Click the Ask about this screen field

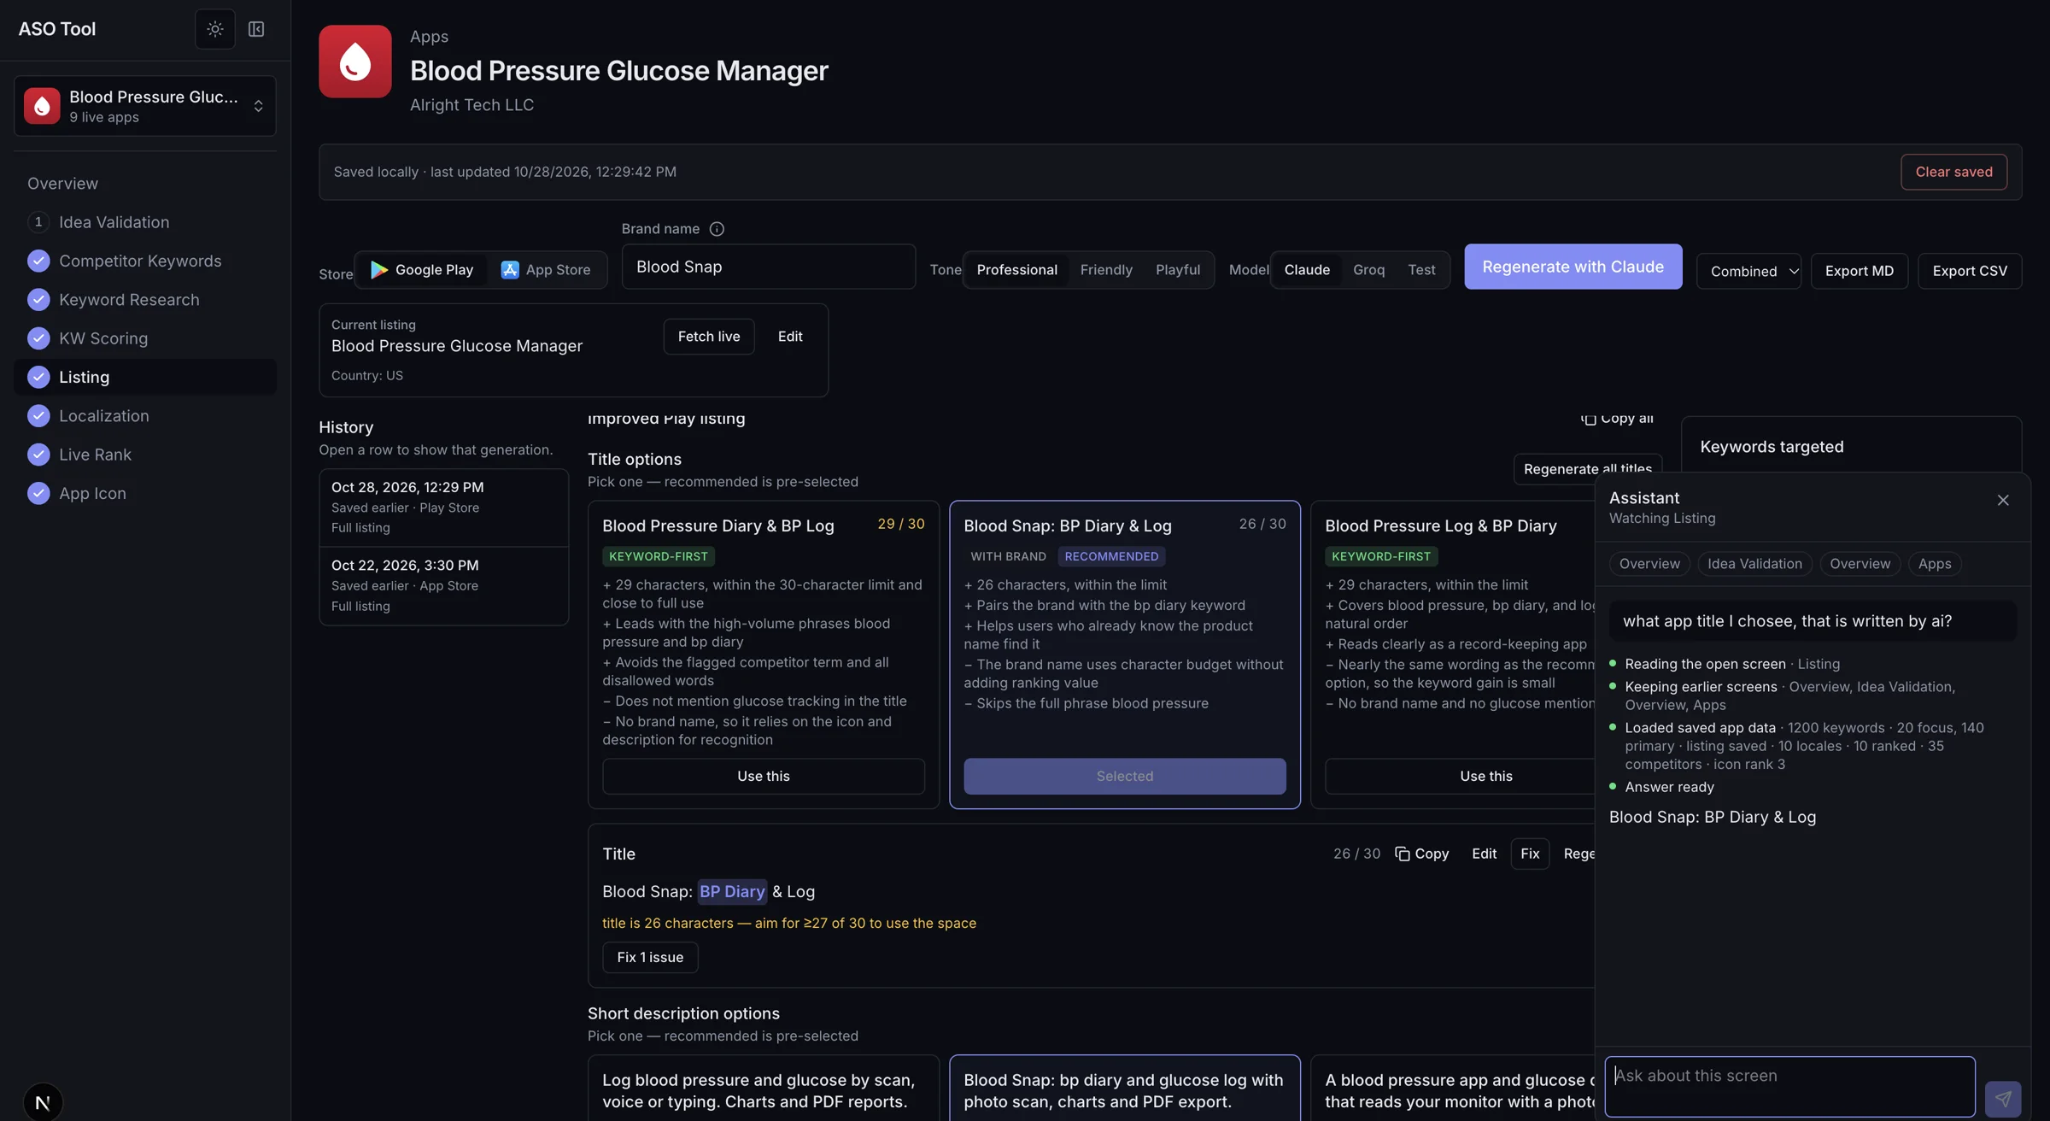[1789, 1087]
